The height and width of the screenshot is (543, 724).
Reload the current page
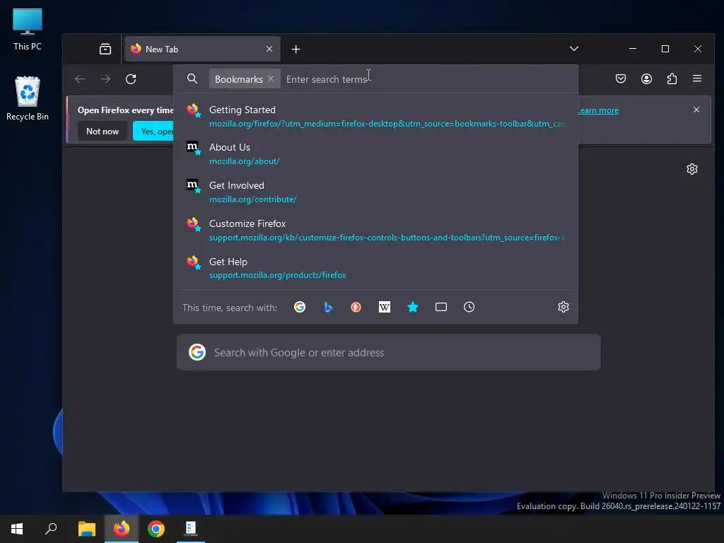[131, 79]
